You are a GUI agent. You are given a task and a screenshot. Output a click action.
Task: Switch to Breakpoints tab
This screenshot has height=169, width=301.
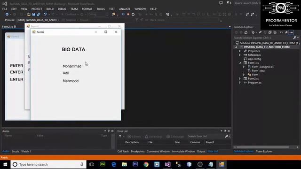[x=138, y=151]
